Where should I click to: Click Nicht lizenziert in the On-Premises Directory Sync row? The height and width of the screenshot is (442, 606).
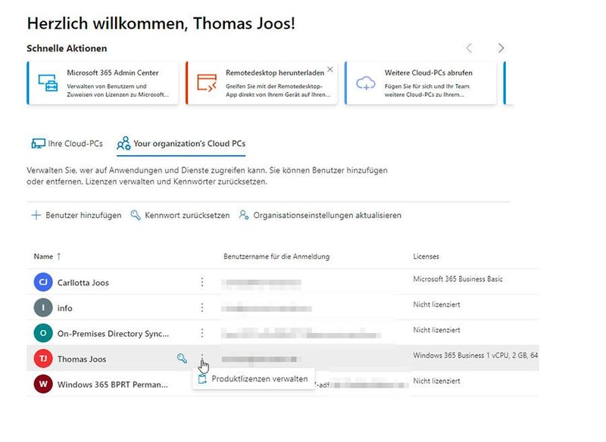point(437,330)
